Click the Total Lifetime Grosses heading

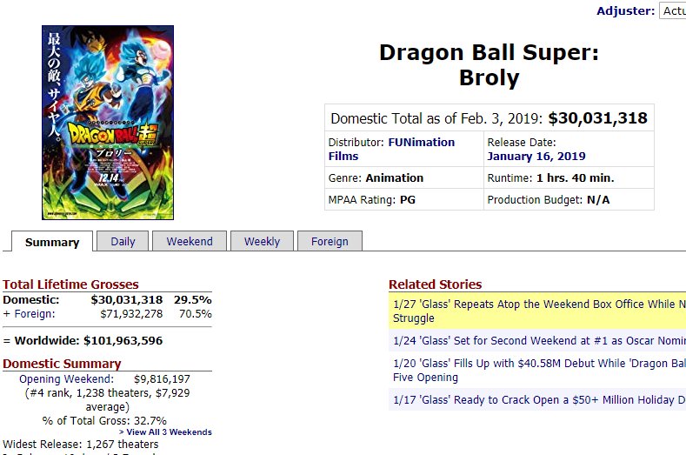pyautogui.click(x=70, y=284)
